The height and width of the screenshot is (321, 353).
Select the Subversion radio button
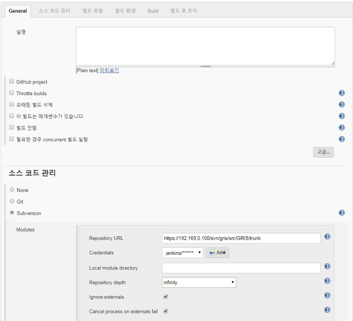click(12, 213)
